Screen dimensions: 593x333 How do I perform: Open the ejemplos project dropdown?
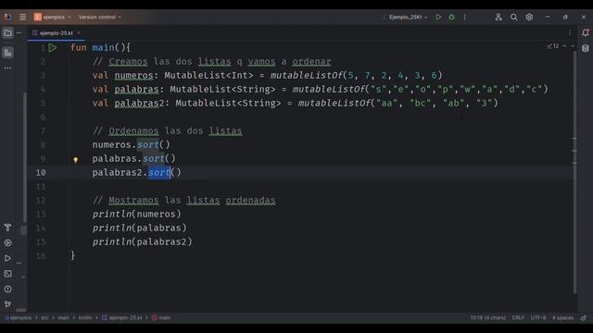pyautogui.click(x=52, y=17)
